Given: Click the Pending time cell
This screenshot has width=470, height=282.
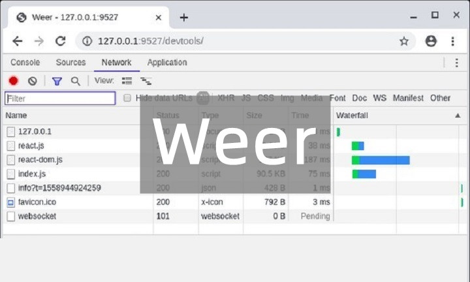Looking at the screenshot, I should (315, 216).
